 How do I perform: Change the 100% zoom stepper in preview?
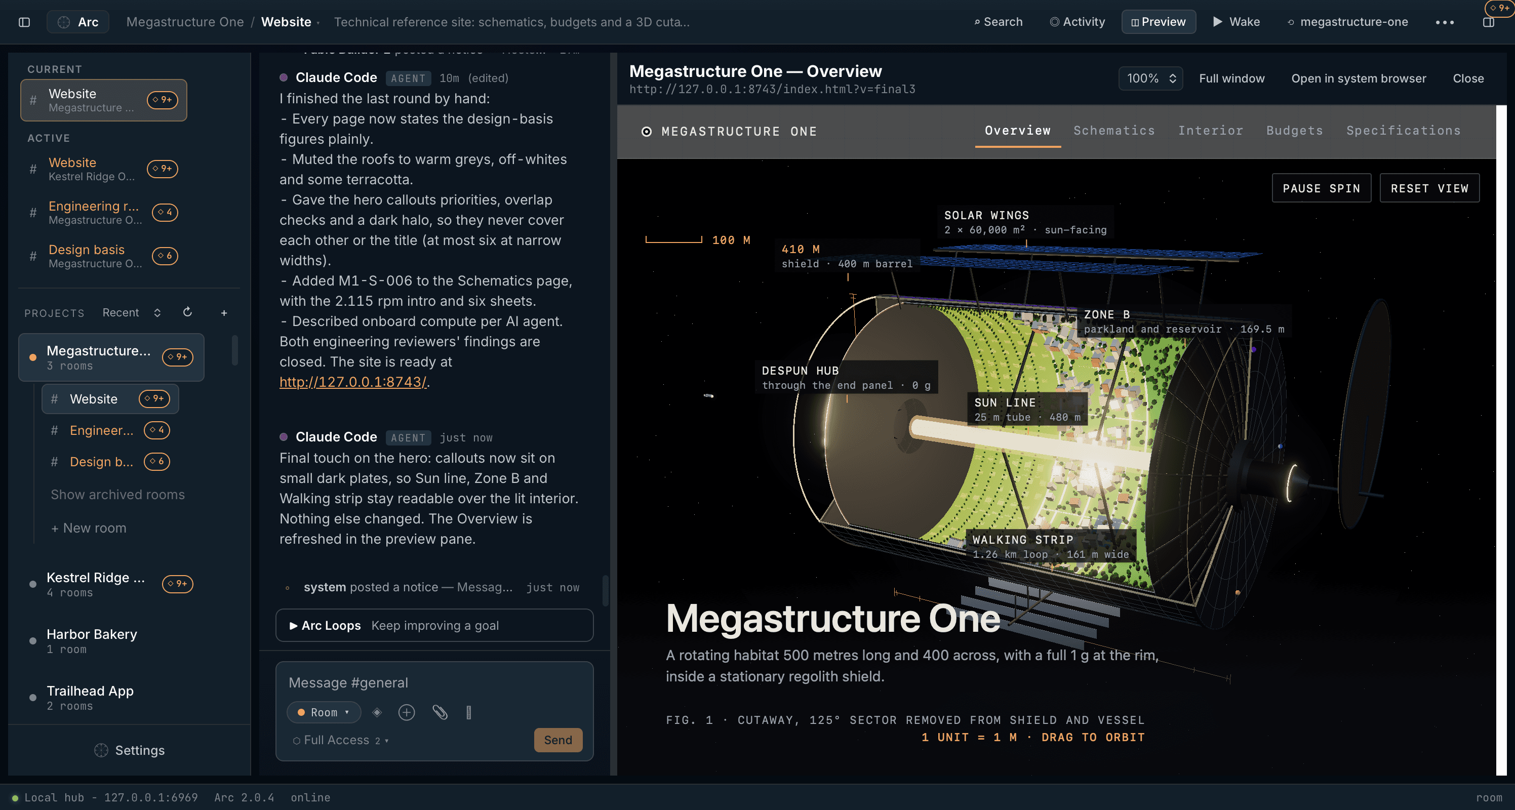(x=1150, y=78)
